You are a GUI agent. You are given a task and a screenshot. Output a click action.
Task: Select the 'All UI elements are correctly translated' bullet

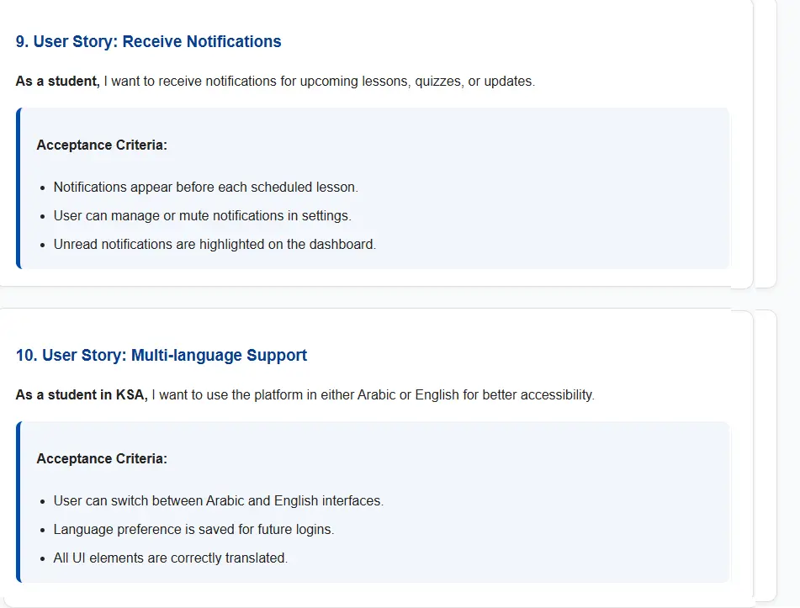[170, 558]
